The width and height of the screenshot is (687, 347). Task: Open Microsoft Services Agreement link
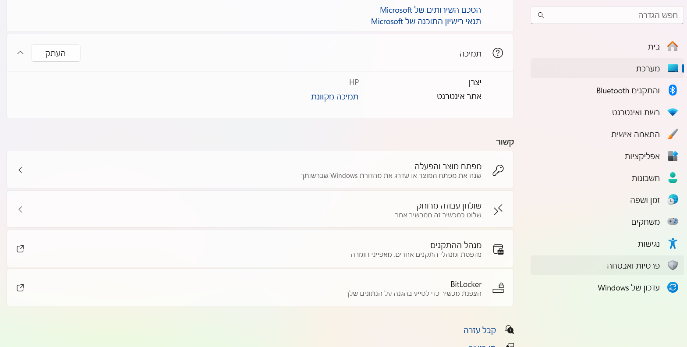pos(430,10)
